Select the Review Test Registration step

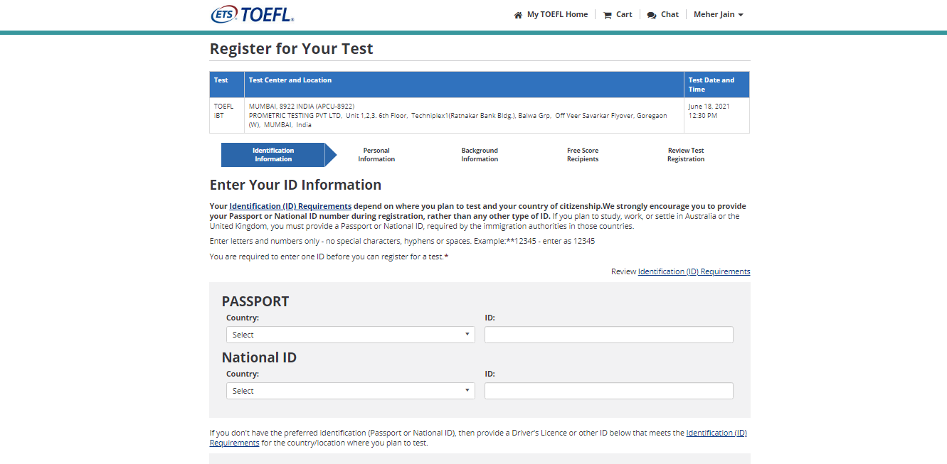[x=686, y=155]
